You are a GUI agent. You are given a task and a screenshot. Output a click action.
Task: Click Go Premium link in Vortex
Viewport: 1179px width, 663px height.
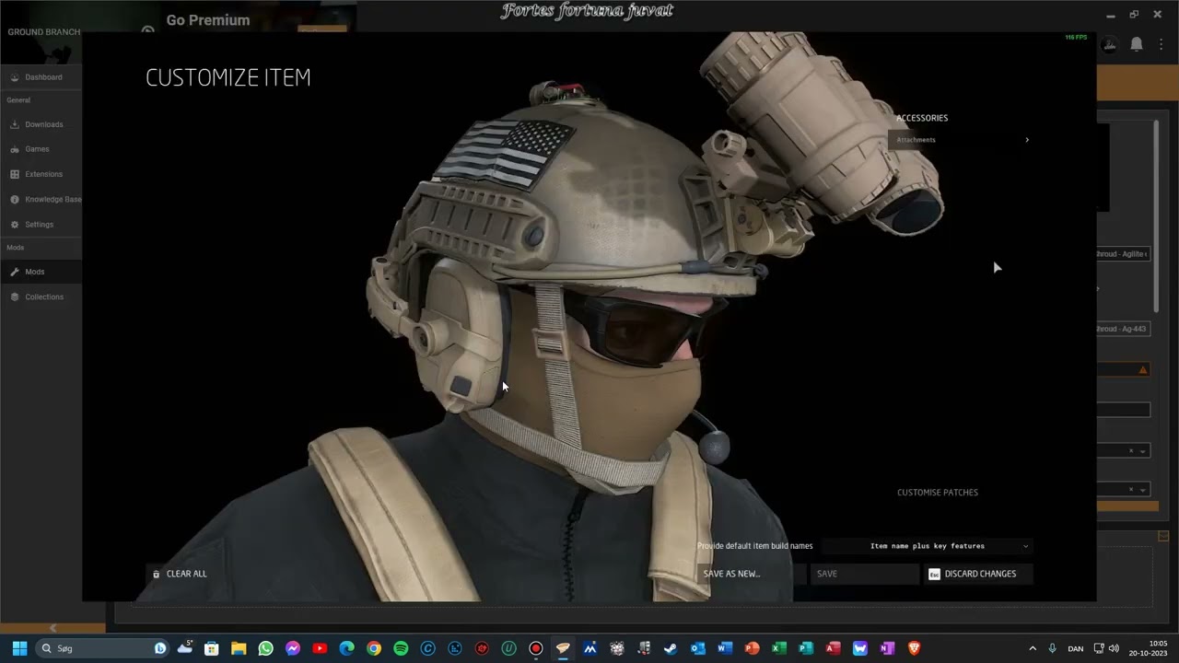coord(208,20)
